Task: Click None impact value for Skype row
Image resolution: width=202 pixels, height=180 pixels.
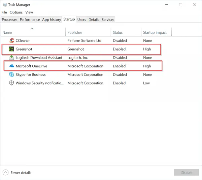Action: [147, 74]
